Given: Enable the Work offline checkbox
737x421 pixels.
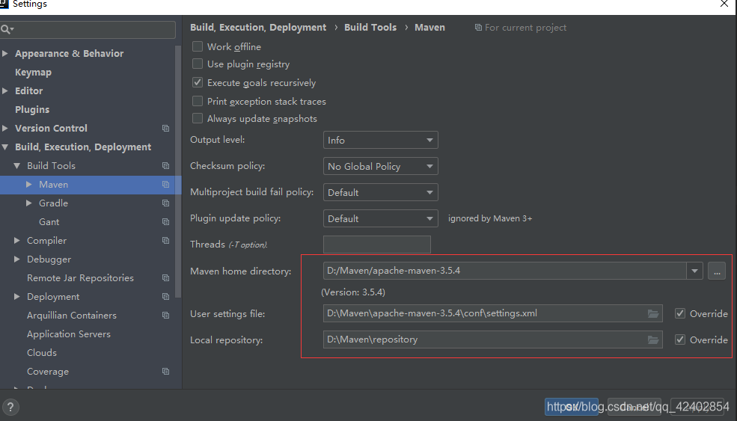Looking at the screenshot, I should (198, 46).
